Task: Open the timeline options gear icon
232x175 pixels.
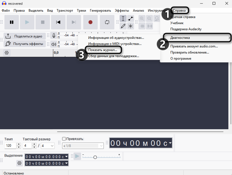Action: 7,53
